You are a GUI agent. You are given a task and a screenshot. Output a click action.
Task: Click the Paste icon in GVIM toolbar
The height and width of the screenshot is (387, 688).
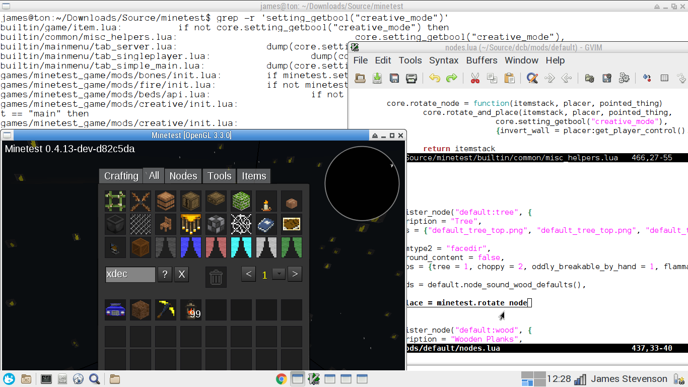[x=509, y=78]
